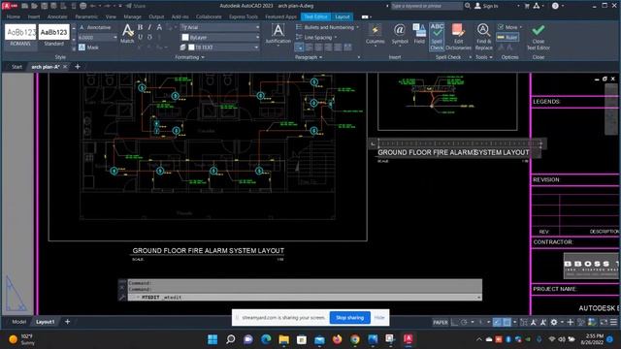Screen dimensions: 621x349
Task: Open Find & Replace
Action: pyautogui.click(x=483, y=37)
